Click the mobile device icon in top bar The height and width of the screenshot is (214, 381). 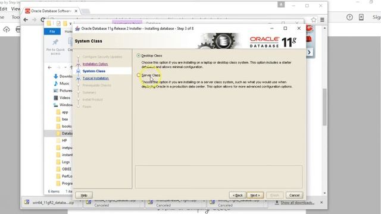(361, 17)
